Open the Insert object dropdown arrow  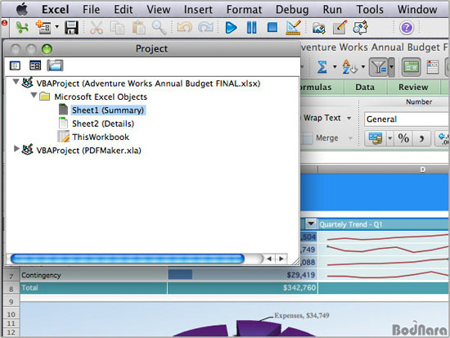click(56, 27)
